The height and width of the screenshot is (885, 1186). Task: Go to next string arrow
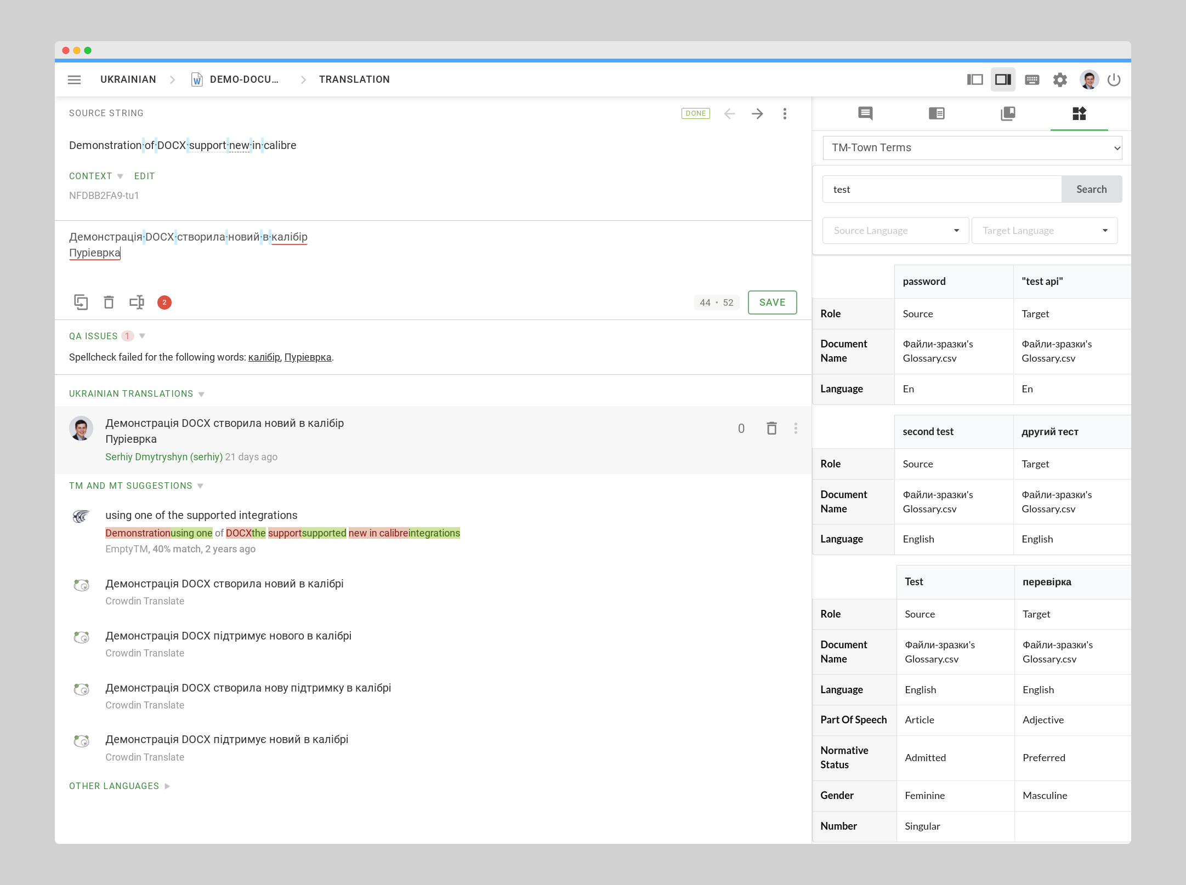(757, 113)
